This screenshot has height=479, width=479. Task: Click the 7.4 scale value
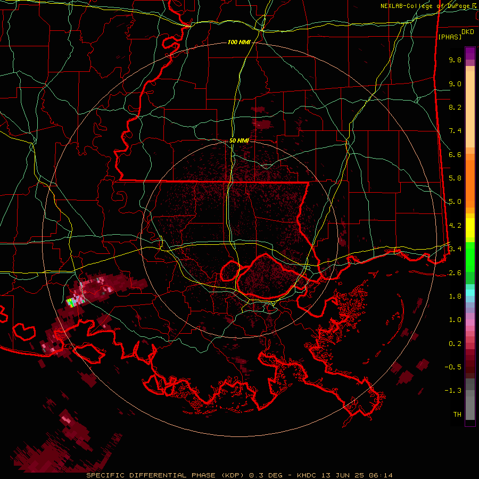455,131
